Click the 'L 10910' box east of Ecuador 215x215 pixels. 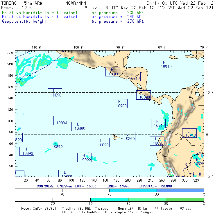click(x=189, y=133)
